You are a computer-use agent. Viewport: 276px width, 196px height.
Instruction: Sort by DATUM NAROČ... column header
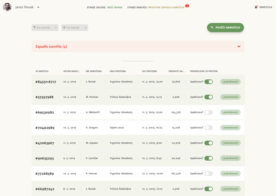tap(72, 71)
